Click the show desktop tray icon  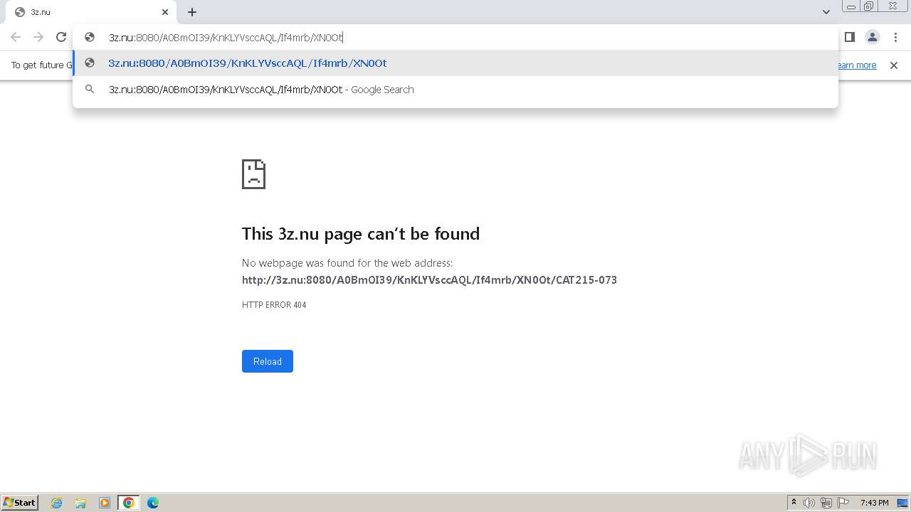point(902,503)
